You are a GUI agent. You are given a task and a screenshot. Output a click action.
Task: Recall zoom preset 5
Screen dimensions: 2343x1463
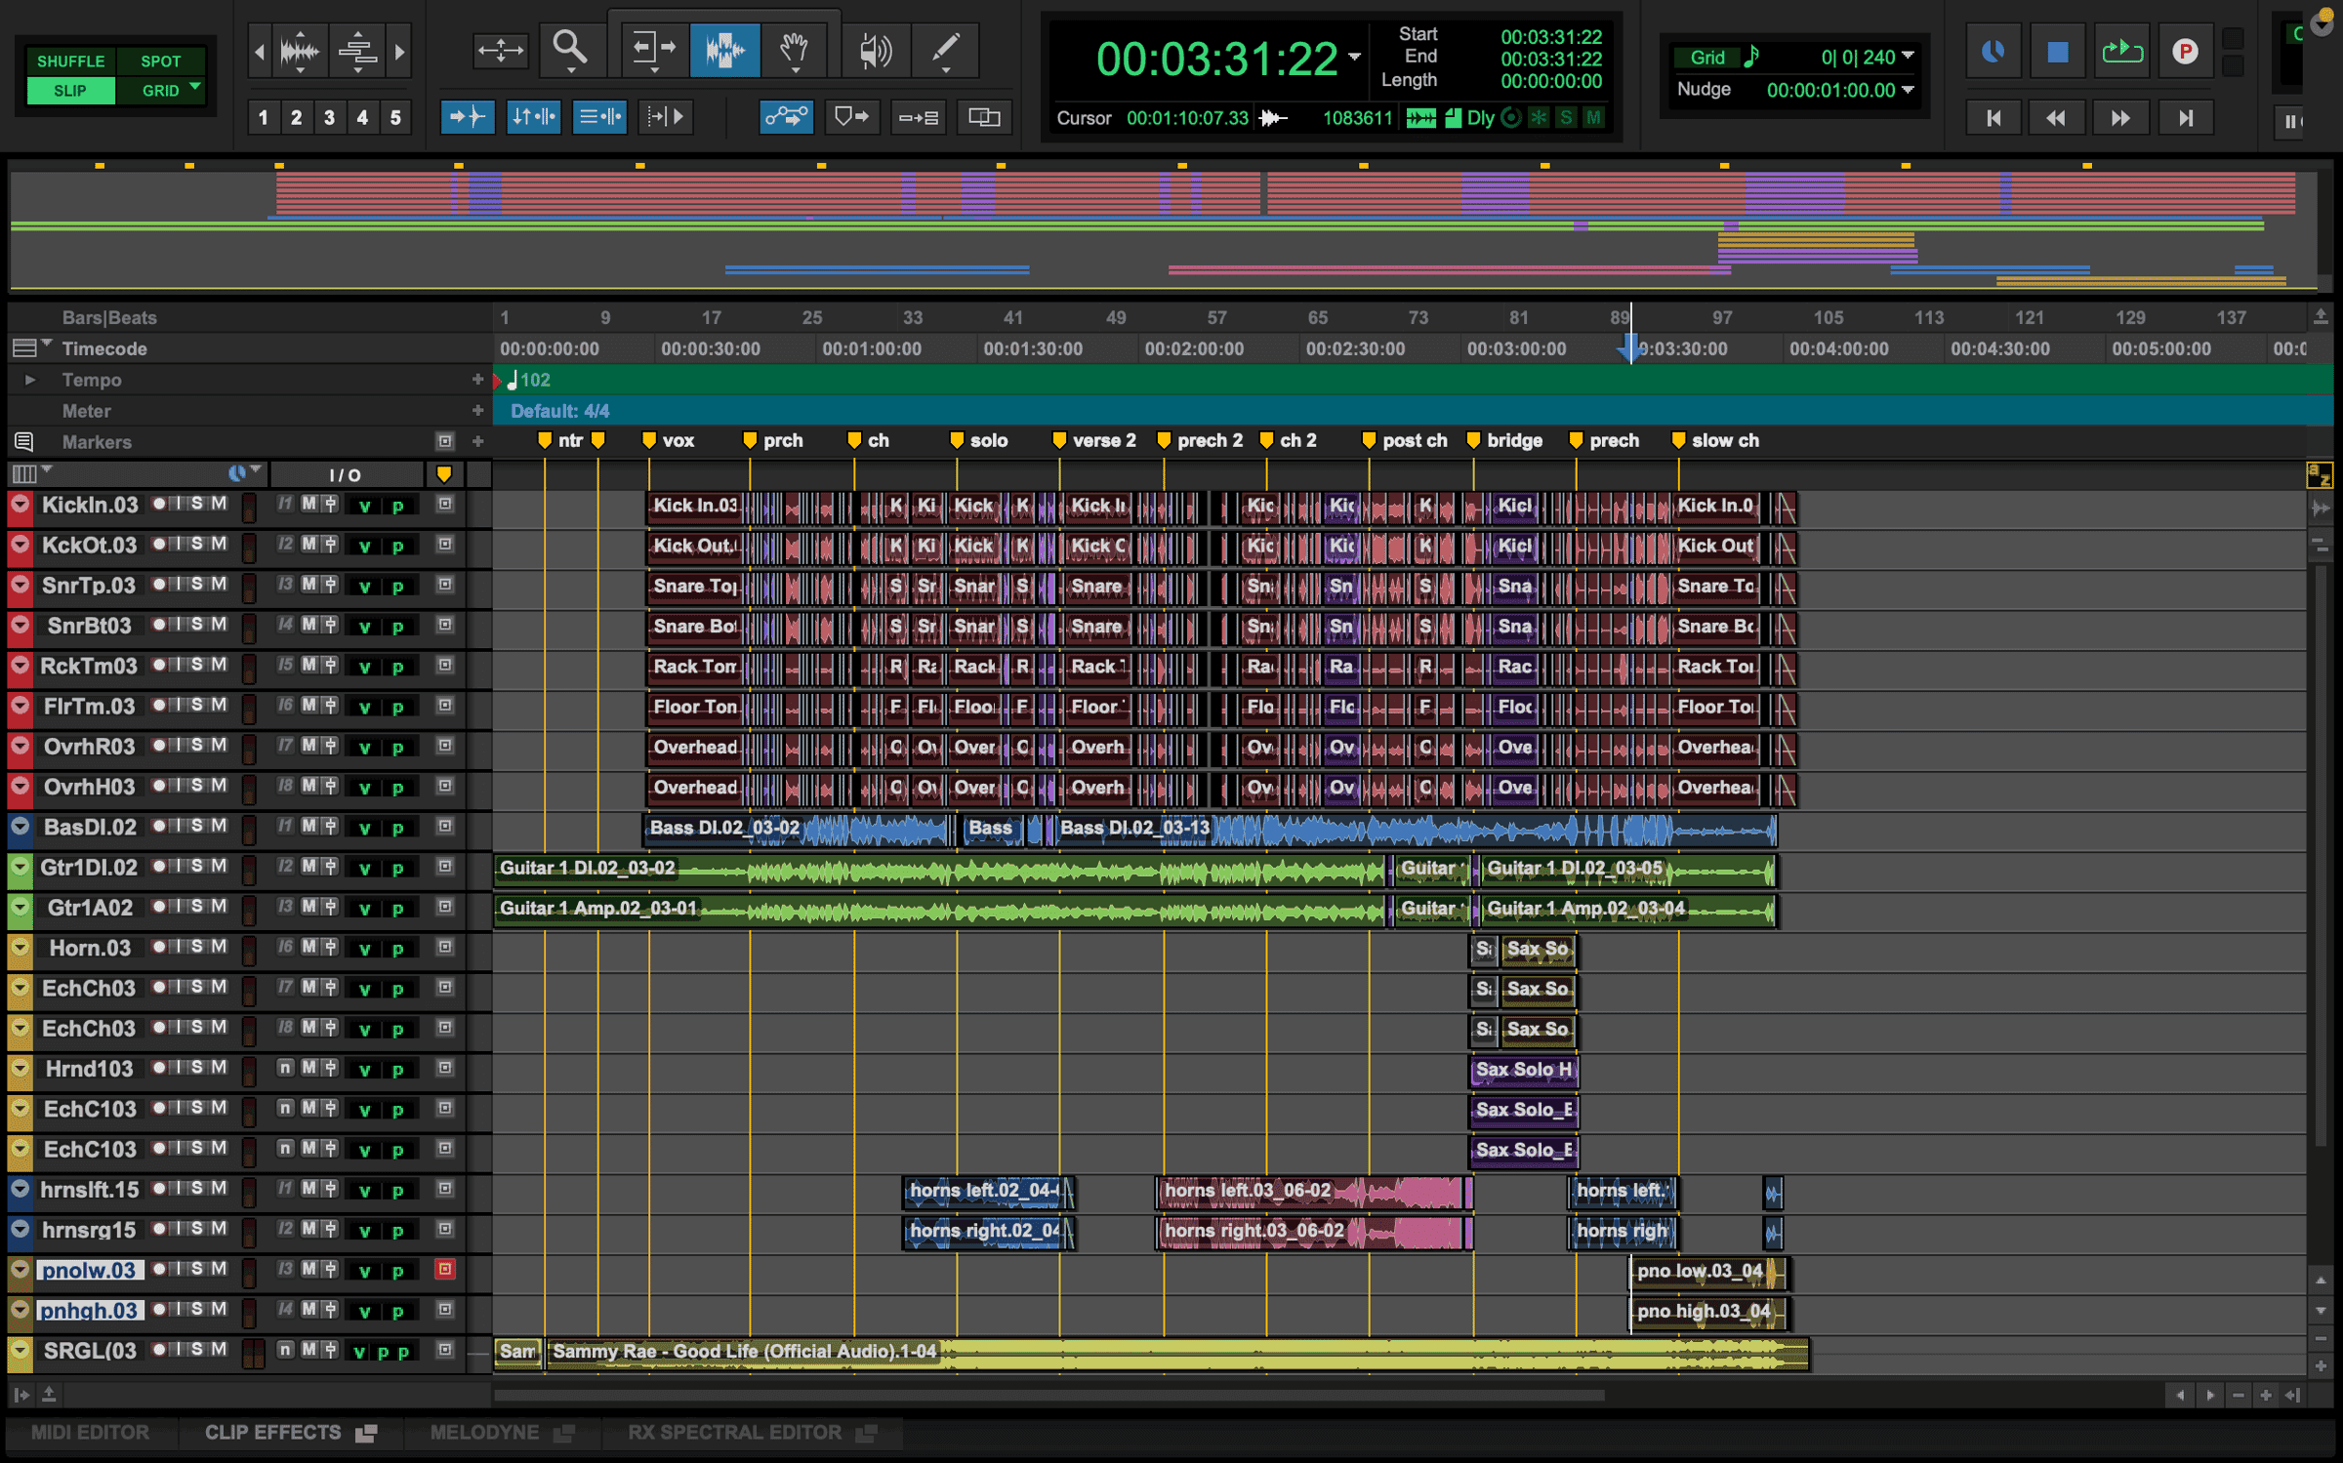click(395, 118)
